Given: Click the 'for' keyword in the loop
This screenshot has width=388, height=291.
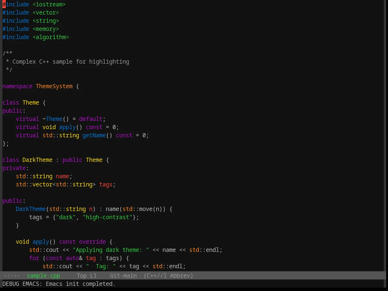Looking at the screenshot, I should [x=34, y=258].
